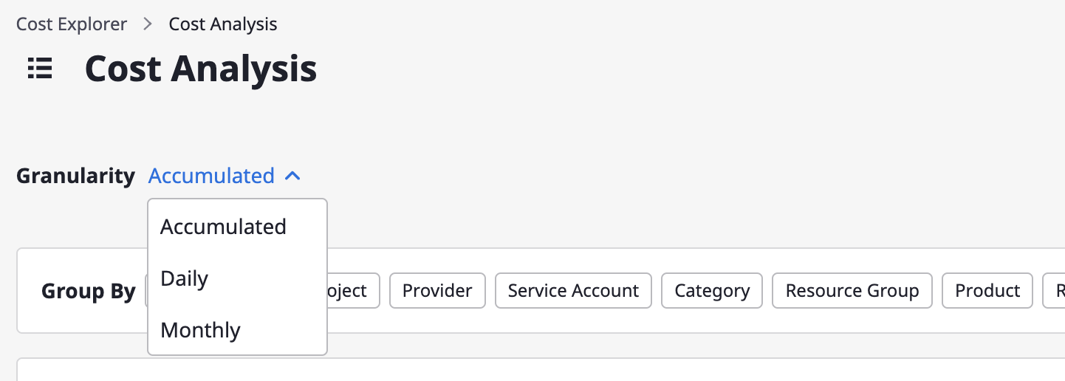
Task: Select Accumulated option in the dropdown list
Action: coord(237,227)
